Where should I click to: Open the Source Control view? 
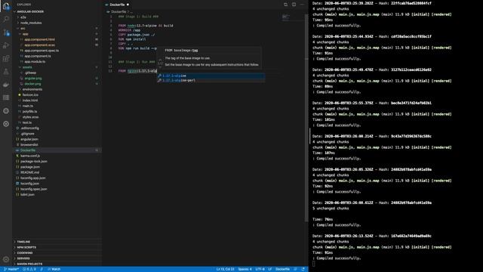tap(6, 32)
